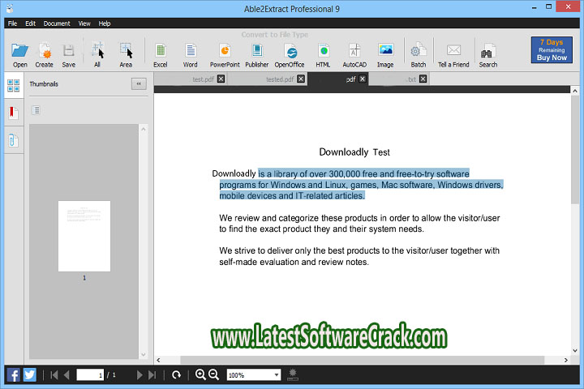Click the Batch conversion gear icon

point(419,53)
